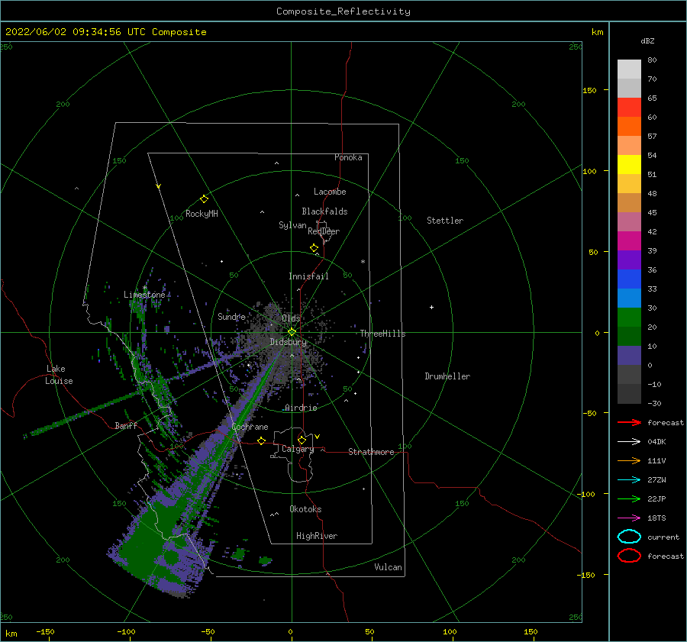687x642 pixels.
Task: Click the Banff label
Action: click(126, 425)
